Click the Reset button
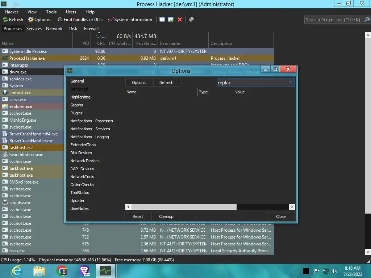 [138, 216]
